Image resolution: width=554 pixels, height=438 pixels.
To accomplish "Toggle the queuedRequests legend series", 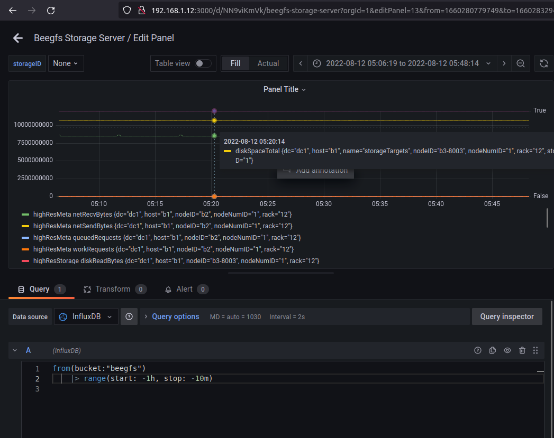I will pos(167,238).
